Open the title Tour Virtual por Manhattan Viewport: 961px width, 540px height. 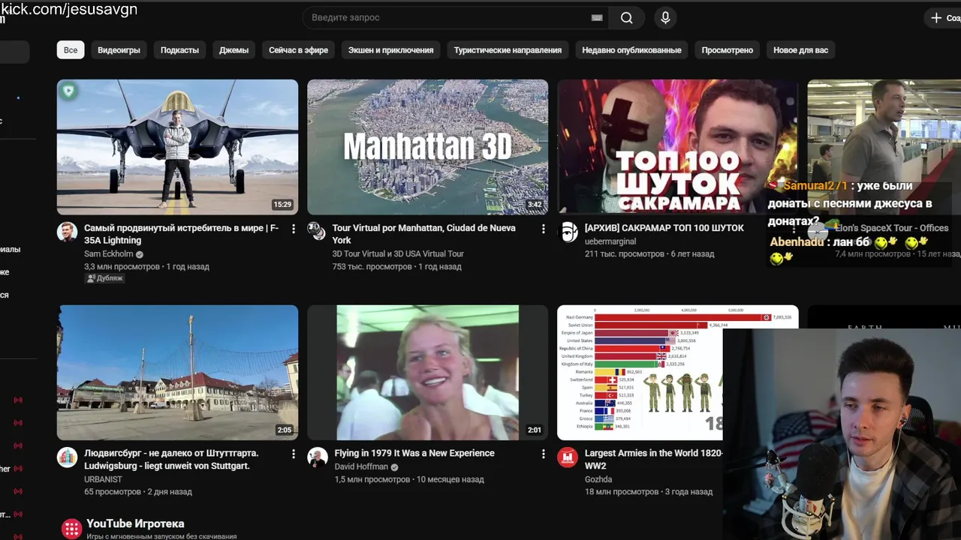pos(424,234)
